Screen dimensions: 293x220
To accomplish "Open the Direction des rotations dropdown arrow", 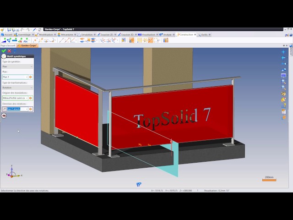I will click(x=27, y=109).
